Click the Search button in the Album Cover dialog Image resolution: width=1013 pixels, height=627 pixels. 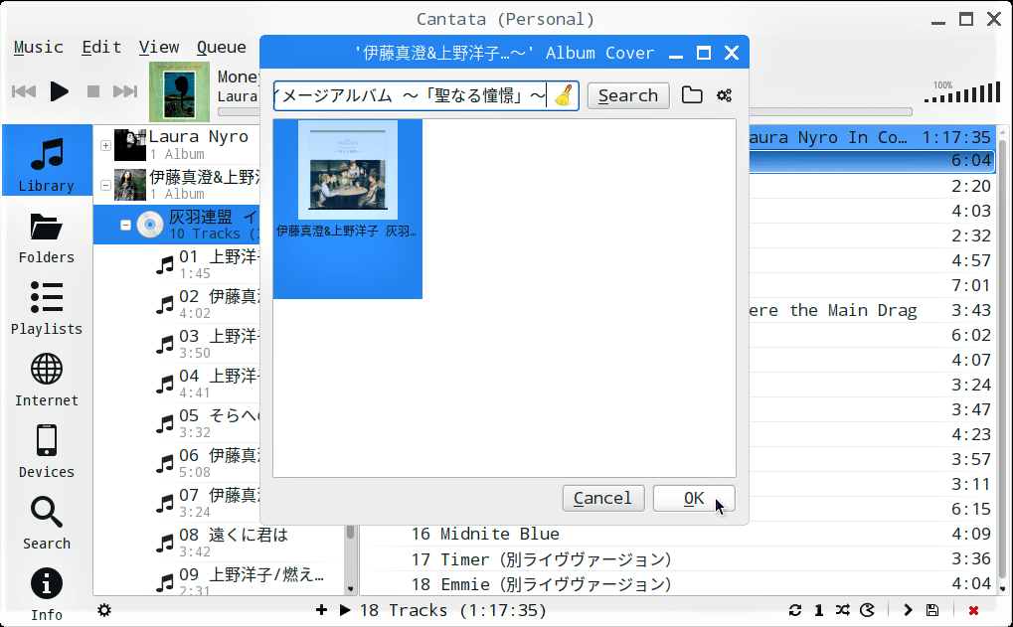point(628,95)
